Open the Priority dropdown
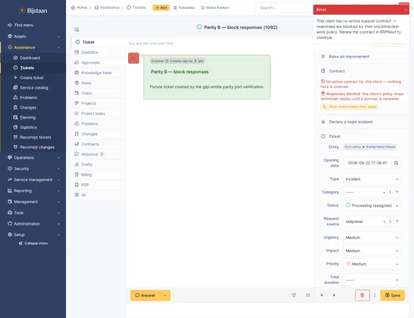 (372, 264)
